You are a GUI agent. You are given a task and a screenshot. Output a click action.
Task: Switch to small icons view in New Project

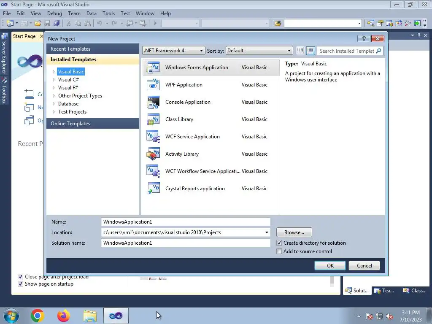[300, 51]
